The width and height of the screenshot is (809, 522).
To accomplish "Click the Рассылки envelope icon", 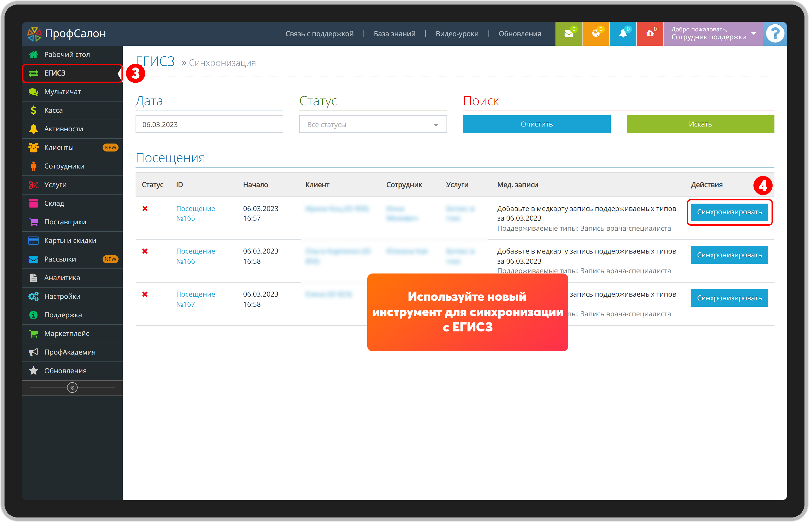I will coord(33,259).
